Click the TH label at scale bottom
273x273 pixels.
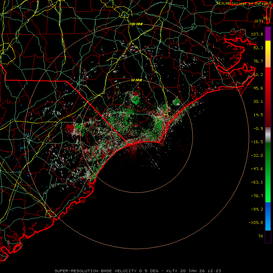point(261,236)
